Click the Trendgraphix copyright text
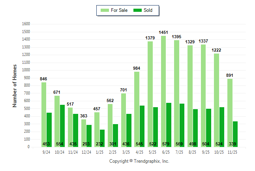The width and height of the screenshot is (255, 171). pos(139,161)
